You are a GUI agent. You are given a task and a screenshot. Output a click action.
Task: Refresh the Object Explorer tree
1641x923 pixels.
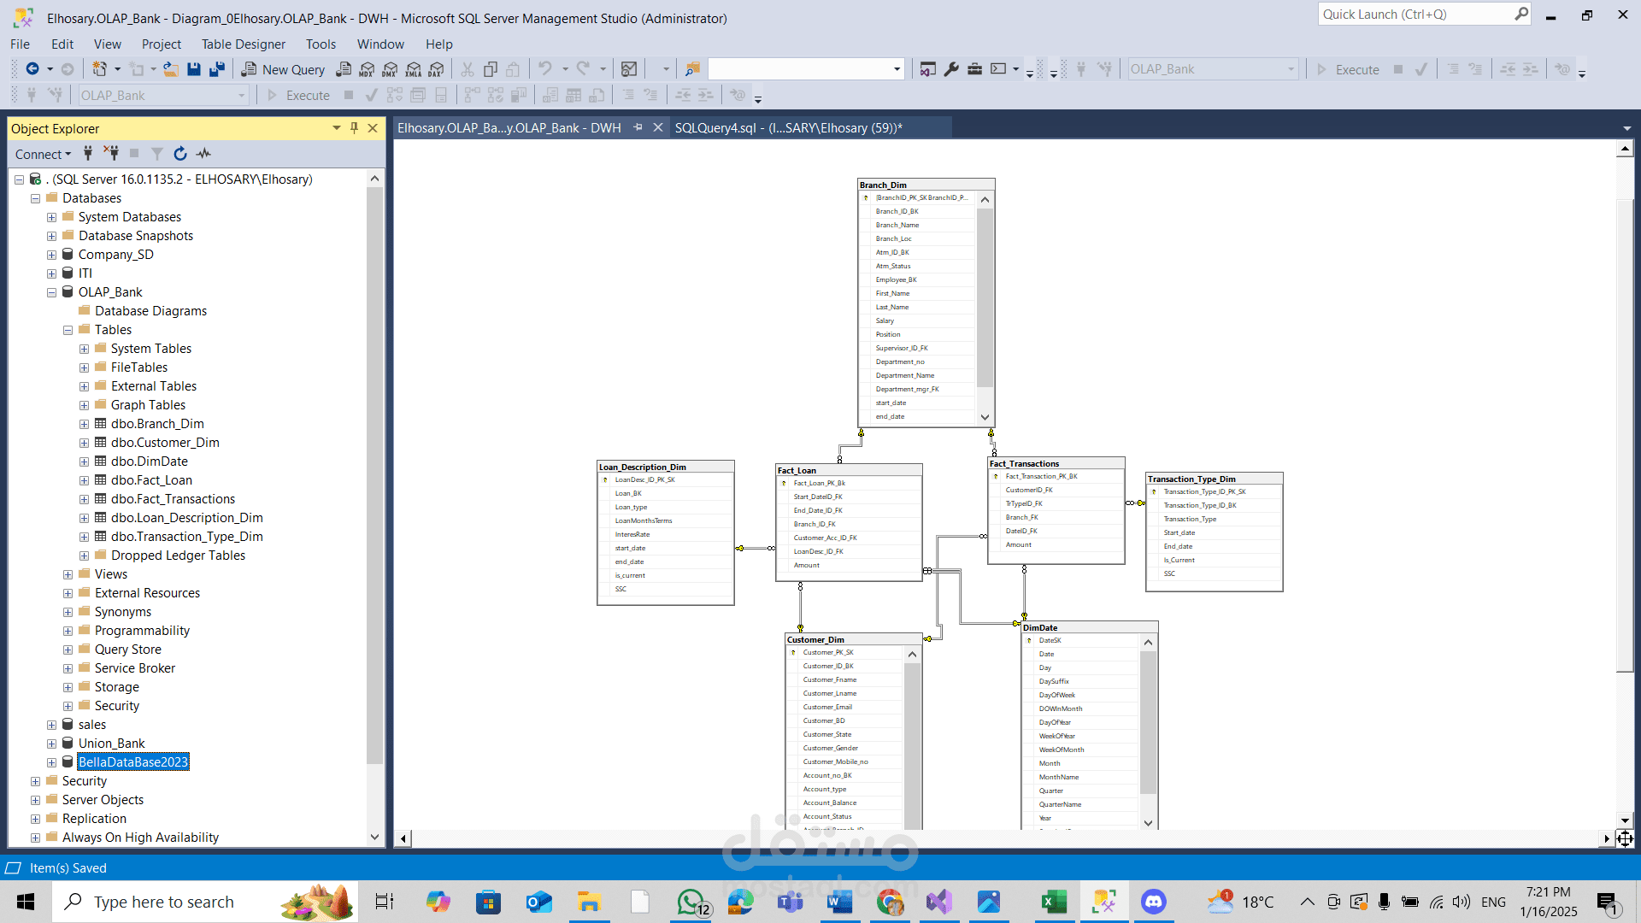click(180, 154)
